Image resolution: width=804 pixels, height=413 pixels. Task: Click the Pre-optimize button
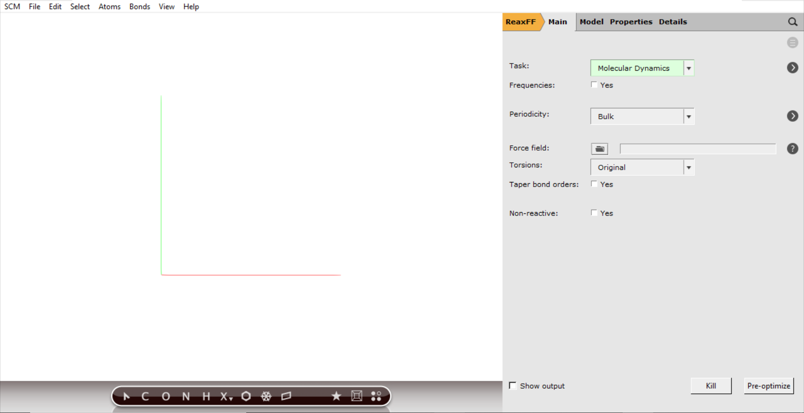click(769, 386)
